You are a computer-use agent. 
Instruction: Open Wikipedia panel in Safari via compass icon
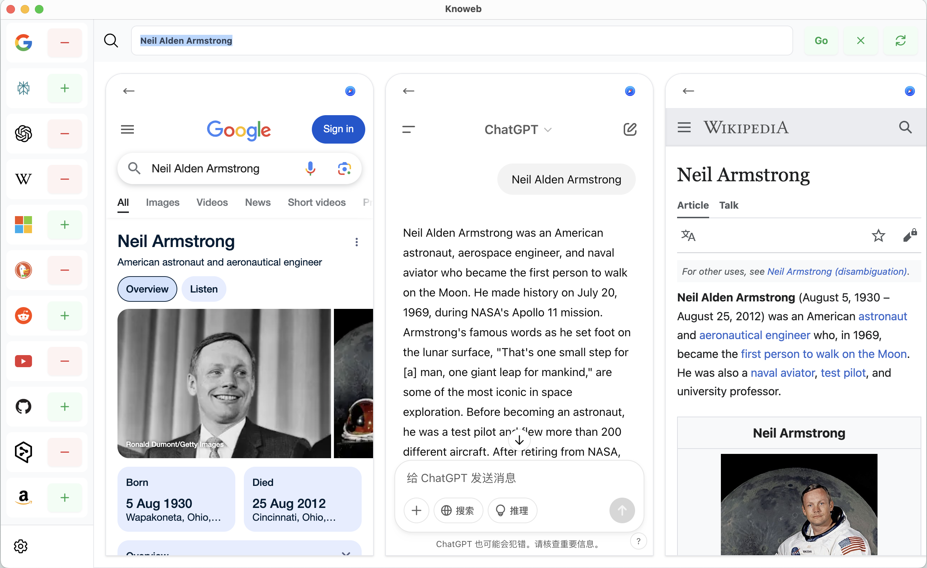click(910, 91)
